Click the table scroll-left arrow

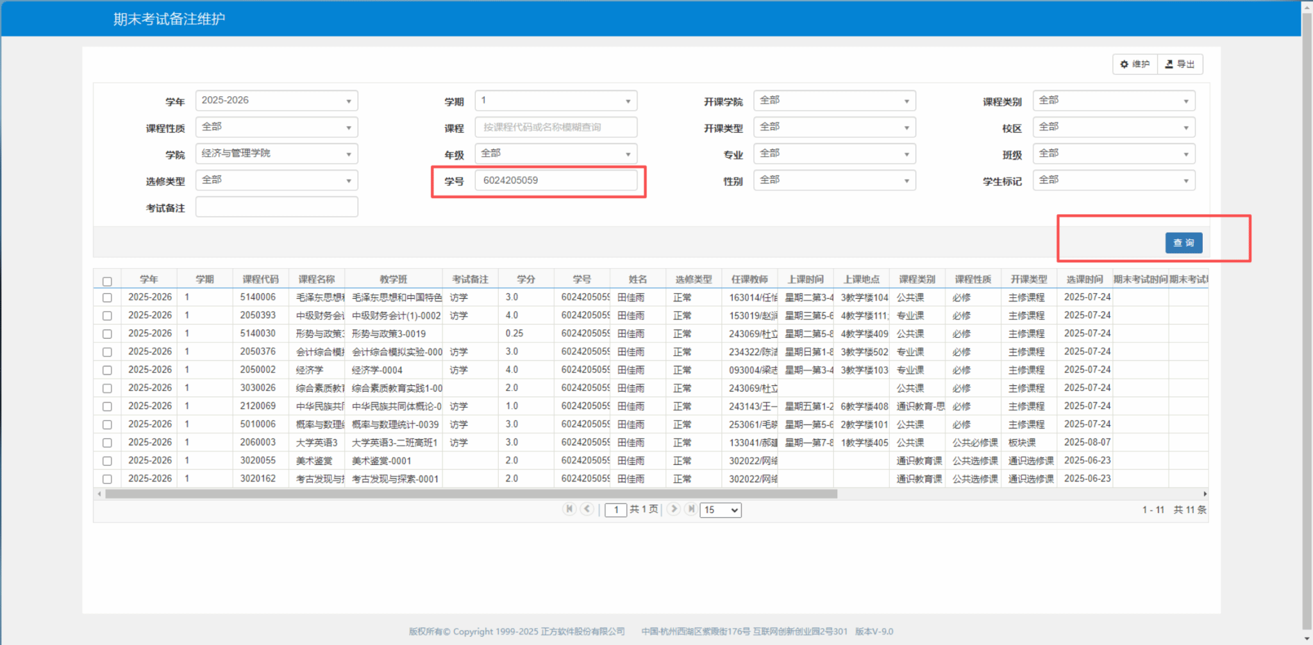(99, 494)
